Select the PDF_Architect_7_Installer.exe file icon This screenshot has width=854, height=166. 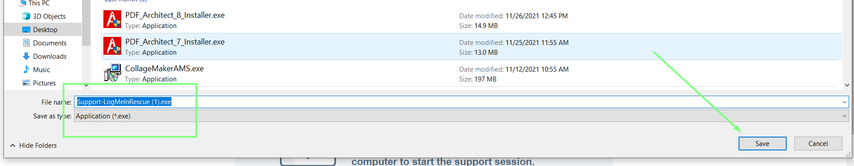tap(112, 46)
